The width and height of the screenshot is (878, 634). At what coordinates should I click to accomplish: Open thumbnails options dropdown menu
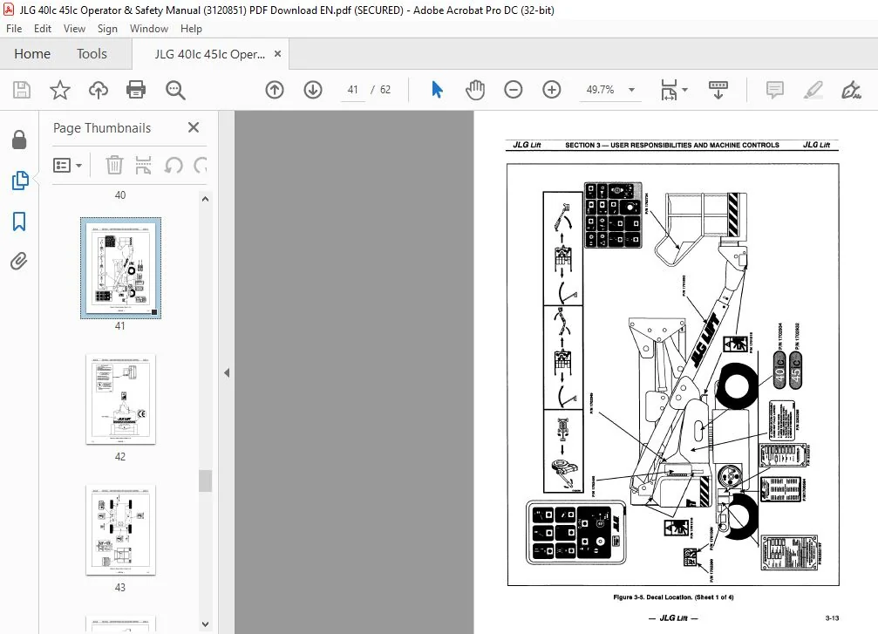pos(68,165)
